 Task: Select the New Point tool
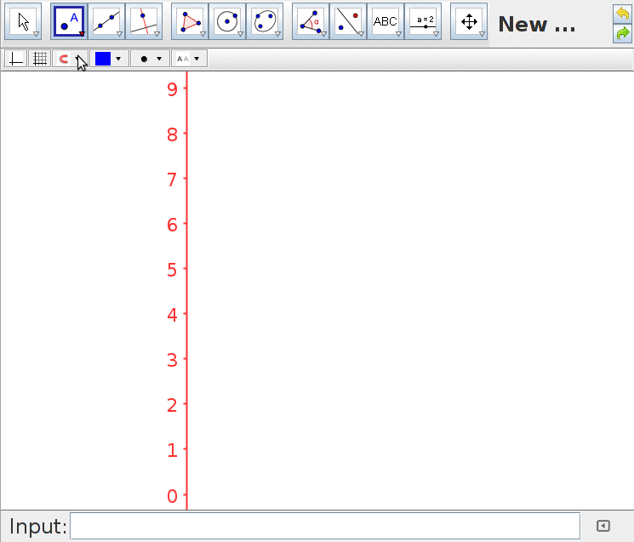[x=68, y=22]
